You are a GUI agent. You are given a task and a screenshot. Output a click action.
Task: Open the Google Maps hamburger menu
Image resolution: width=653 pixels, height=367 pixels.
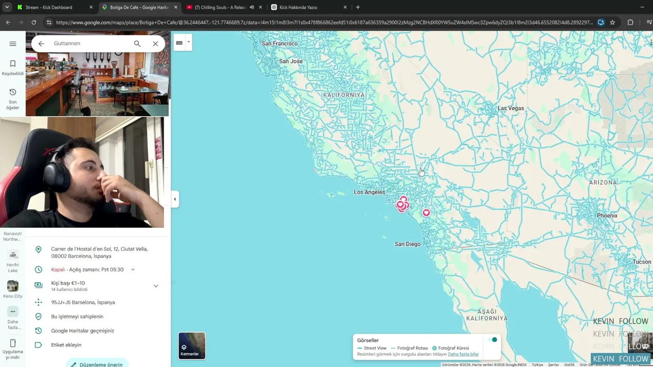(x=13, y=43)
